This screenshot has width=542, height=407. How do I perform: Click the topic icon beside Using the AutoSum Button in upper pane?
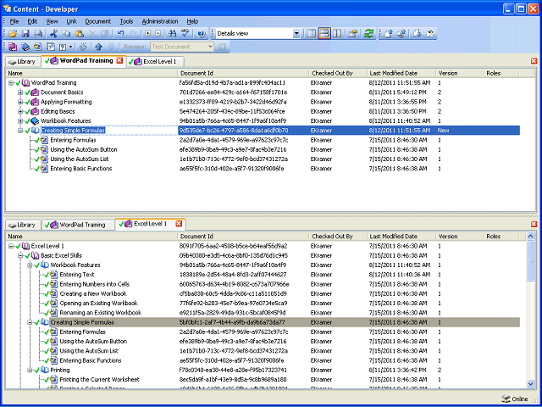44,150
